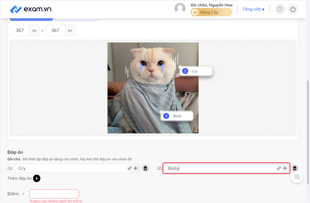Click the blue circle number 2 marker

166,116
